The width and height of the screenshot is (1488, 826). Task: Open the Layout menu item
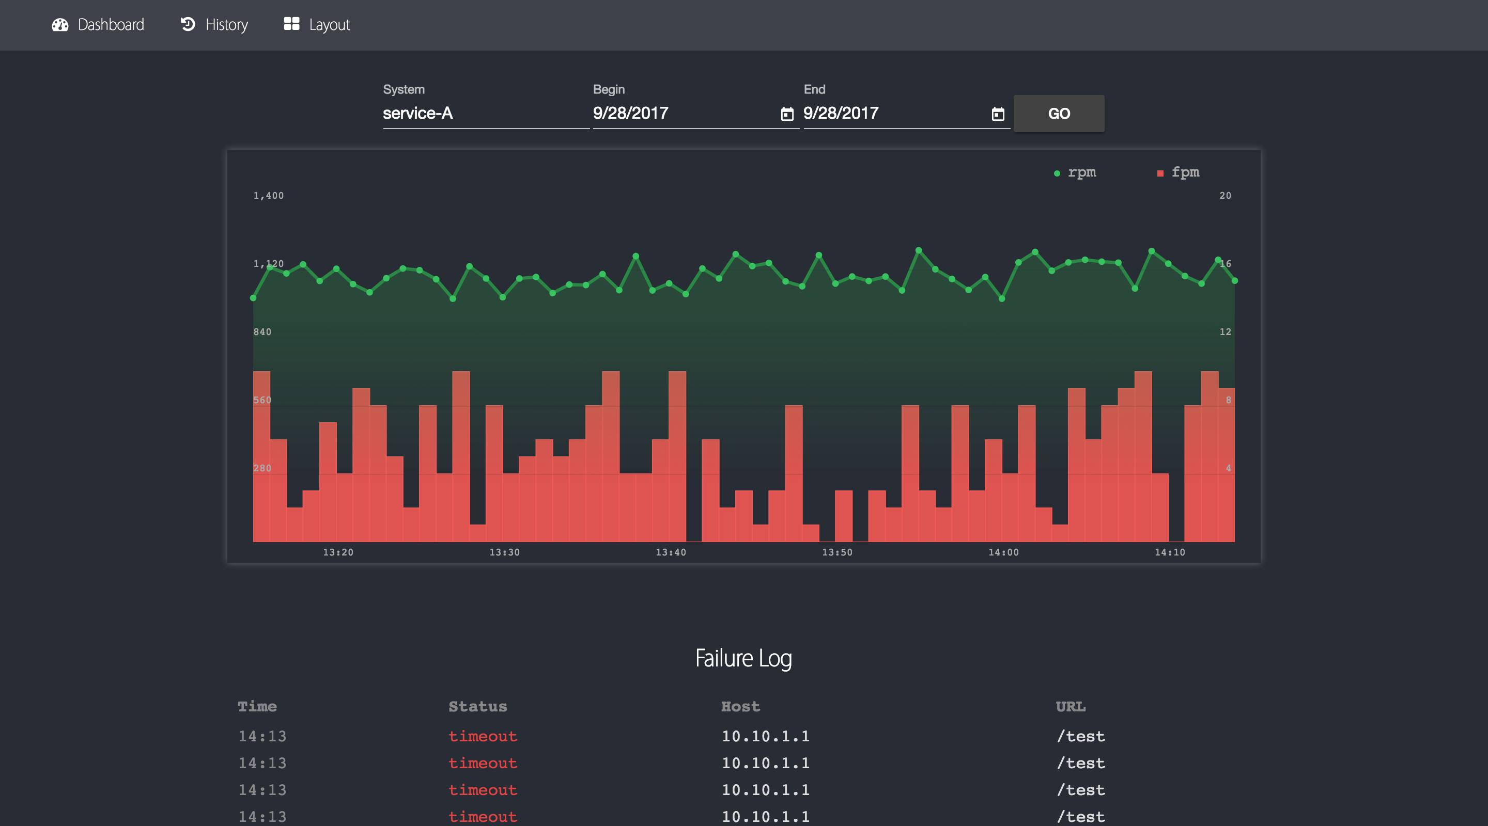pos(329,25)
